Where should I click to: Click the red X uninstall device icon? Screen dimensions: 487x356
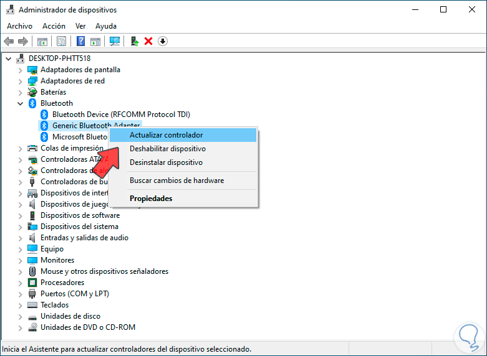(148, 41)
